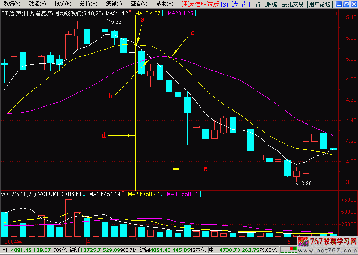
Task: Click the MA1 volume up arrow
Action: [124, 194]
